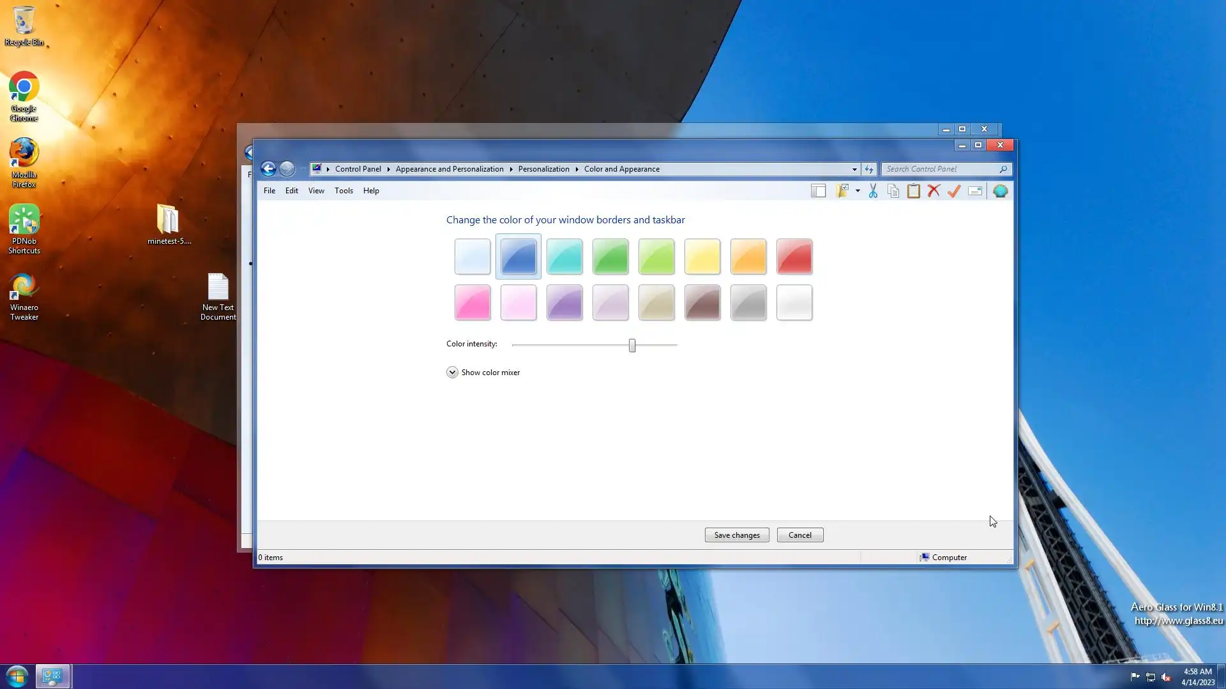Viewport: 1226px width, 689px height.
Task: Open the View menu
Action: [x=316, y=191]
